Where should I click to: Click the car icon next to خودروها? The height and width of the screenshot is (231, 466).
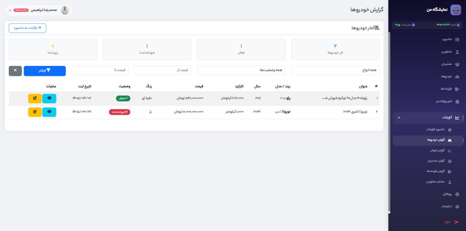point(457,77)
